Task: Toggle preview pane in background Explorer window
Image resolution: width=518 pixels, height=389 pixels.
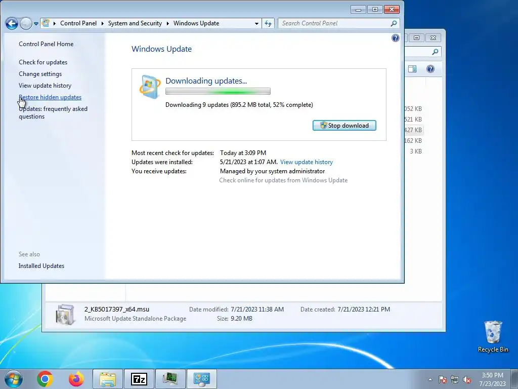Action: (412, 69)
